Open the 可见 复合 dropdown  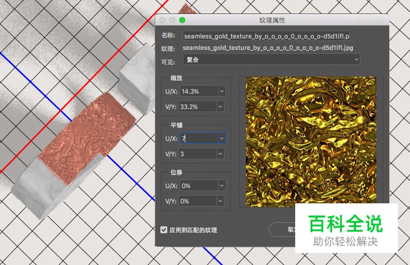pos(272,60)
